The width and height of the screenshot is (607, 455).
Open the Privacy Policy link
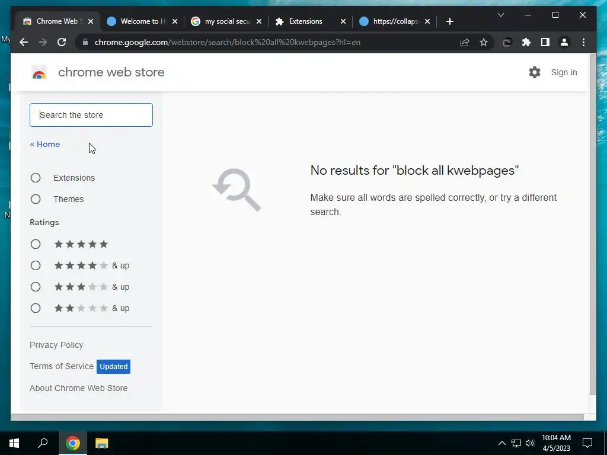pyautogui.click(x=56, y=345)
